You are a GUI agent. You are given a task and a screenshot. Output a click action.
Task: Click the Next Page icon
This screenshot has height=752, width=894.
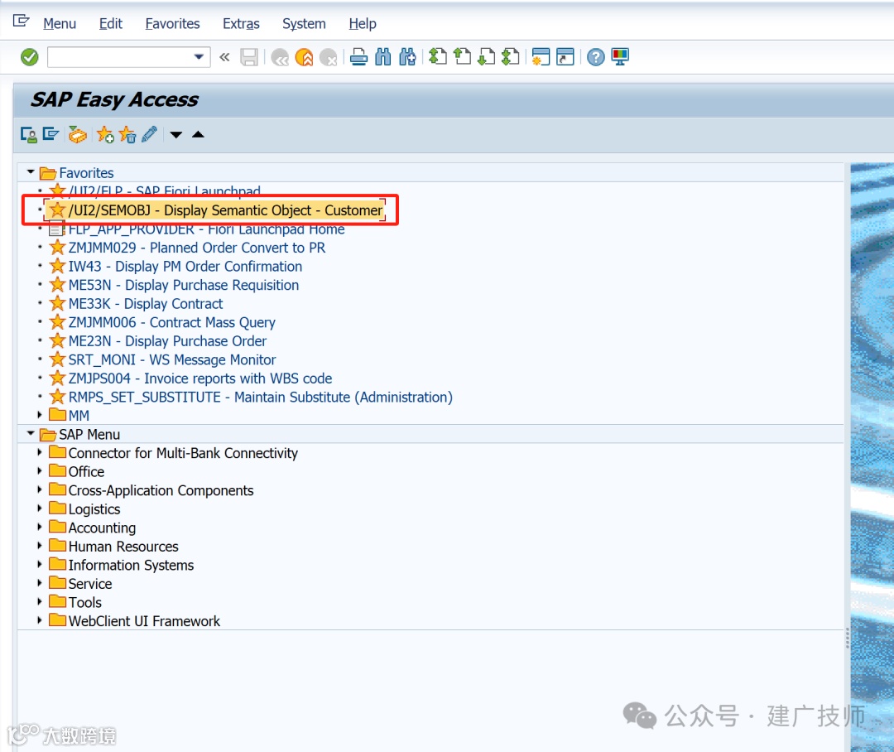click(x=486, y=57)
